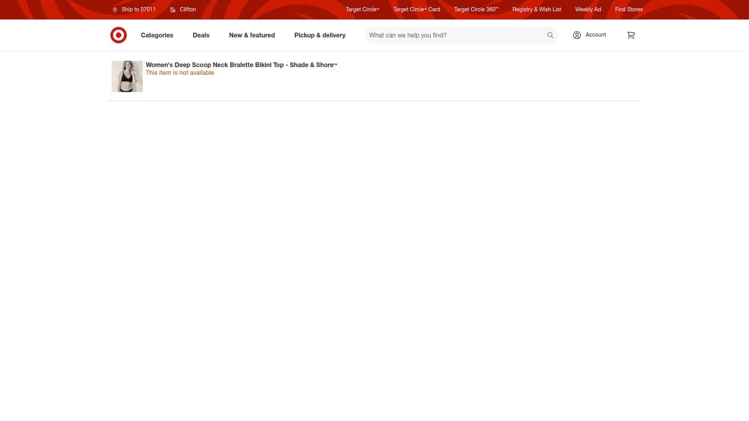Click the bikini top product thumbnail

pyautogui.click(x=127, y=76)
